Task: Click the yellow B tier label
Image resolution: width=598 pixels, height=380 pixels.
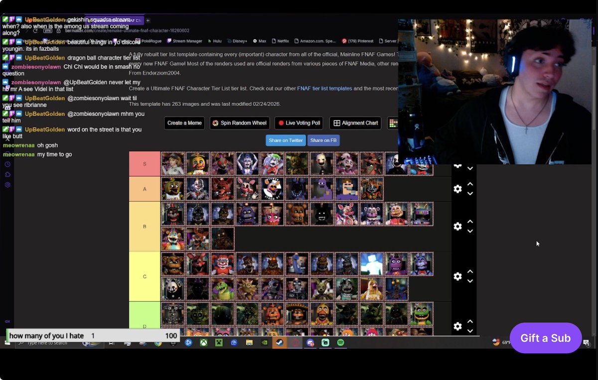Action: pos(145,227)
